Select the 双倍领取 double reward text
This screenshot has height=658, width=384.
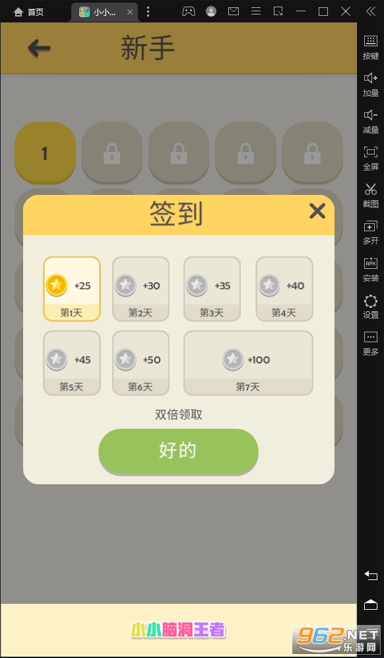pos(179,415)
